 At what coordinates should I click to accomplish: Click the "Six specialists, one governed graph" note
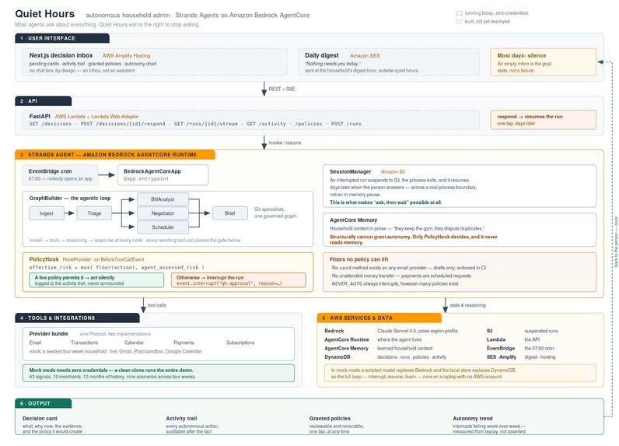pos(275,212)
